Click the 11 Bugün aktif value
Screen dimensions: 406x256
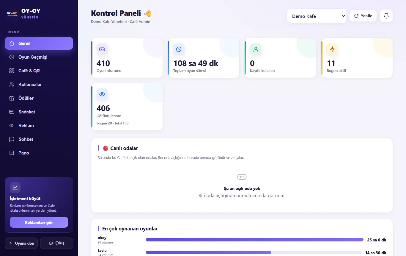point(331,63)
